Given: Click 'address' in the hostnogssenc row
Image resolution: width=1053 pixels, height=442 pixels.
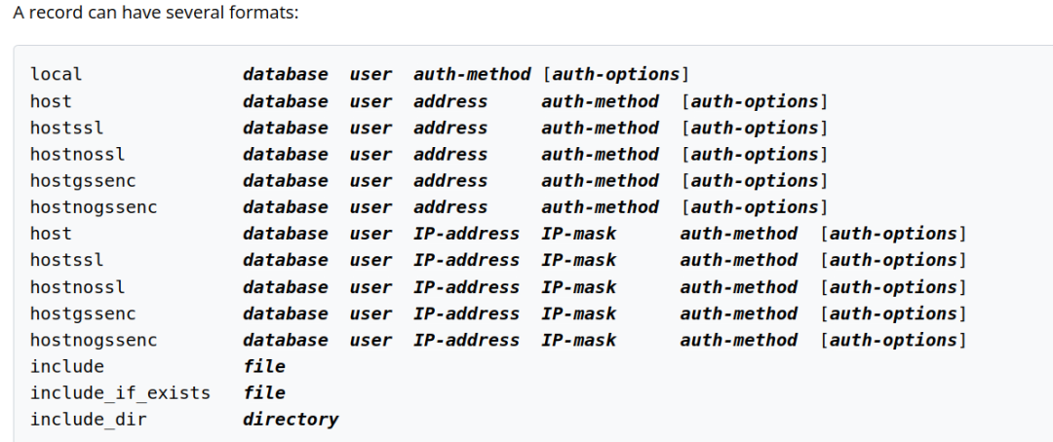Looking at the screenshot, I should 450,206.
